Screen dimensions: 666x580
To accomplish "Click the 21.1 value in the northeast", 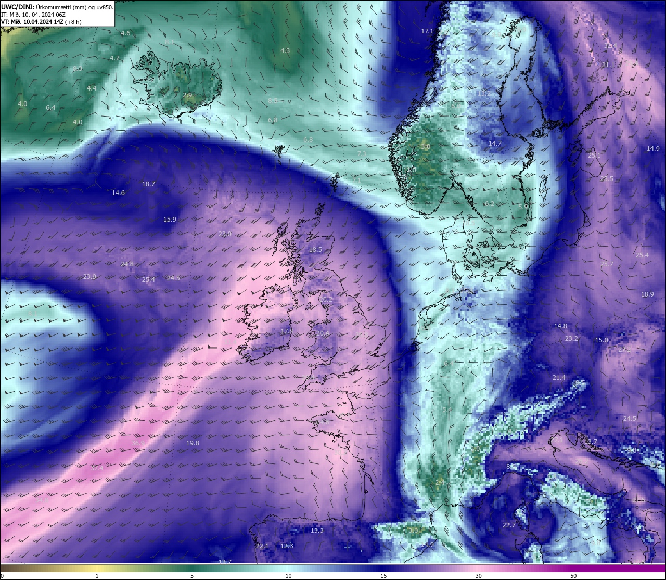I will tap(608, 65).
